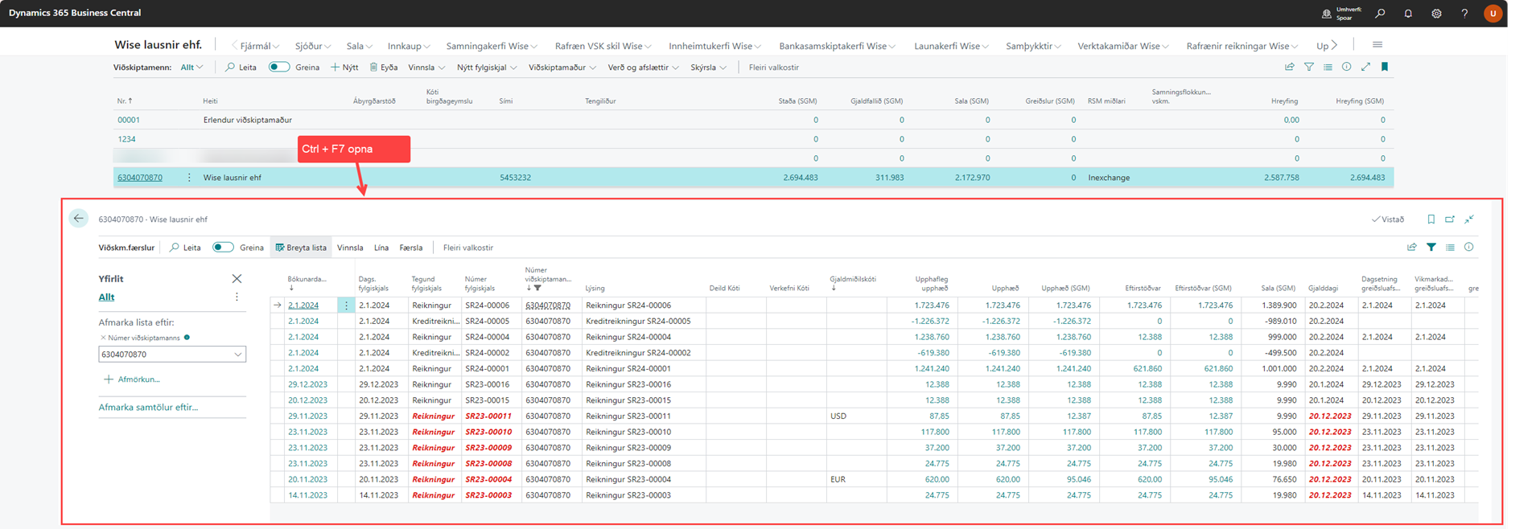1540x529 pixels.
Task: Toggle Greina switch in customer list toolbar
Action: pyautogui.click(x=279, y=68)
